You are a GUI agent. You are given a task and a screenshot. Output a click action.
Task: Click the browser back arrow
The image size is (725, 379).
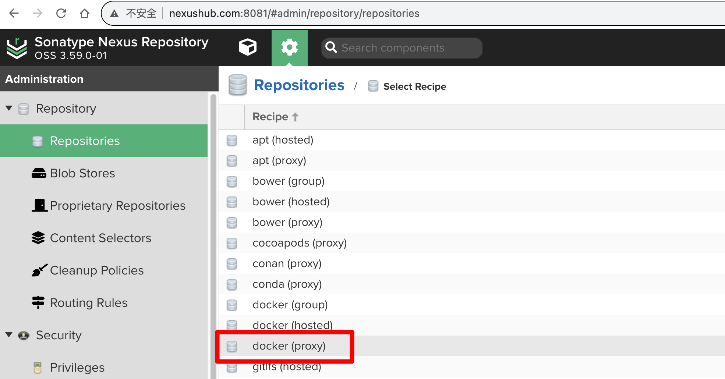point(14,14)
